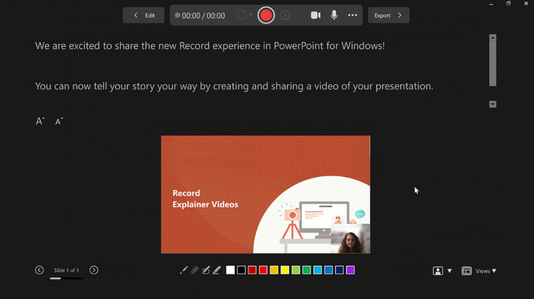Image resolution: width=534 pixels, height=299 pixels.
Task: Restore down the recording window
Action: tap(508, 3)
